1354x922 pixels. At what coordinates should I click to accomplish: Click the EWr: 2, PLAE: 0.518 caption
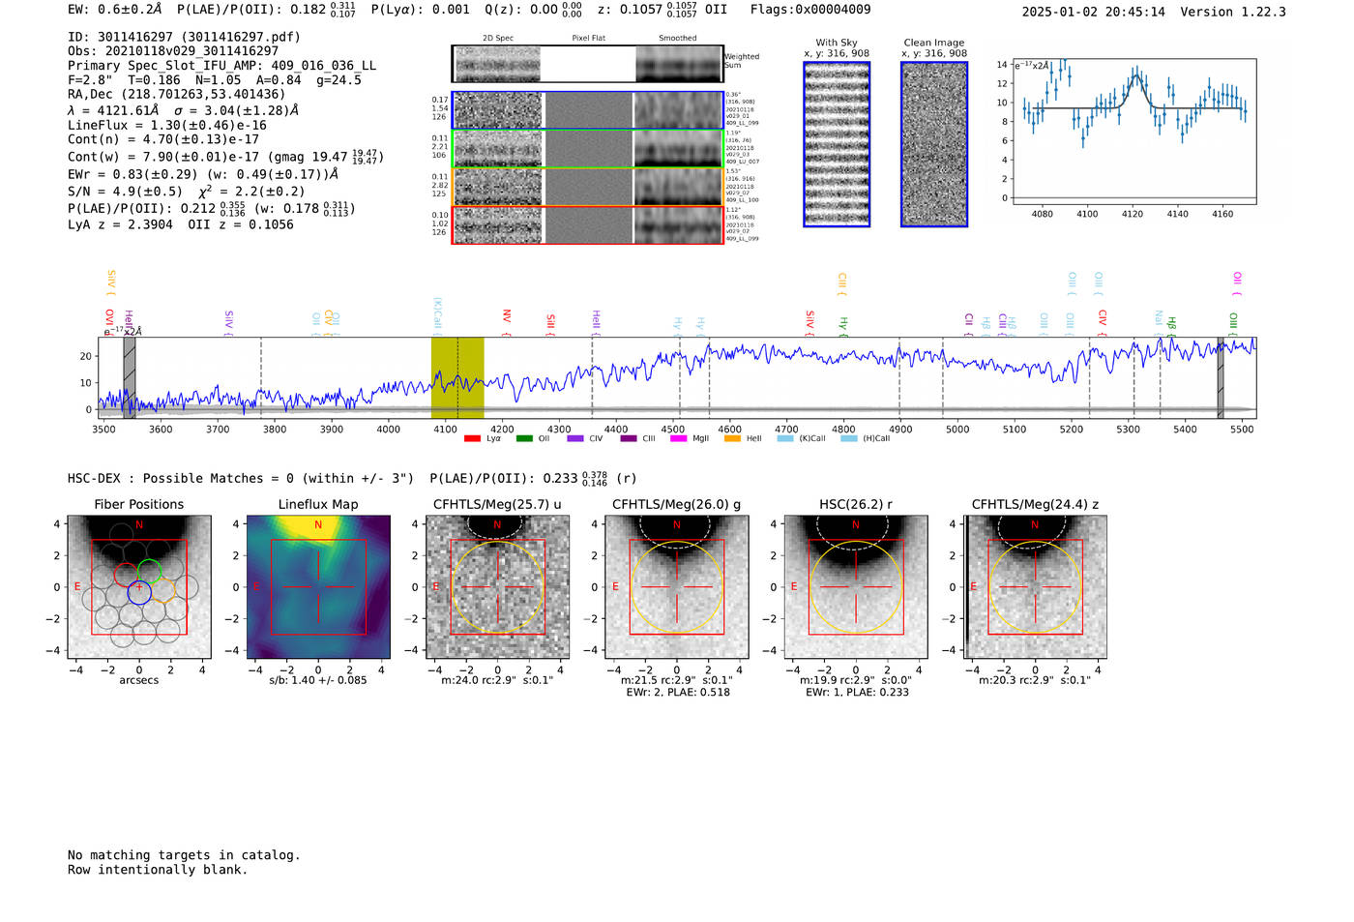point(677,693)
